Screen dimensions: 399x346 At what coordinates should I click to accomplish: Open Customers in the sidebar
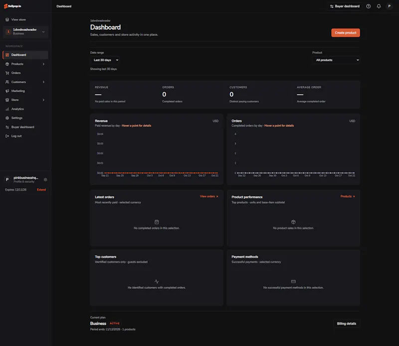coord(25,82)
